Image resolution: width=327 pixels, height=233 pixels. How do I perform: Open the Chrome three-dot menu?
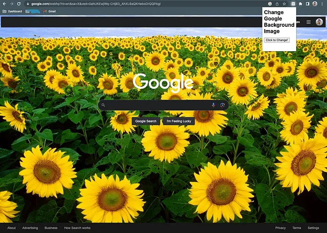[322, 4]
